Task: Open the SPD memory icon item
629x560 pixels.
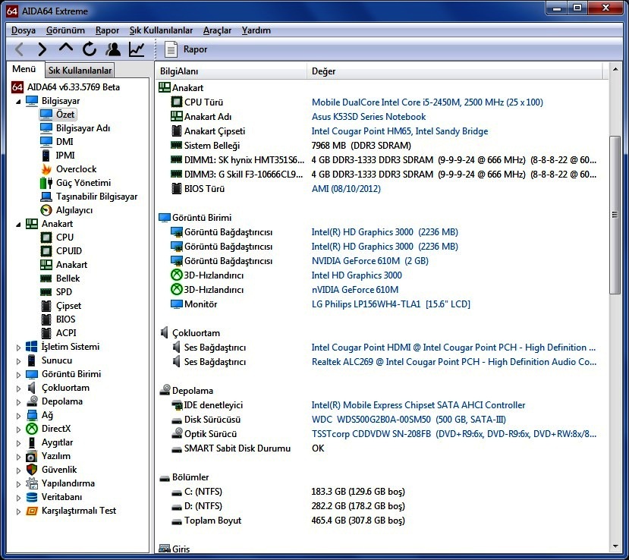Action: pos(46,292)
